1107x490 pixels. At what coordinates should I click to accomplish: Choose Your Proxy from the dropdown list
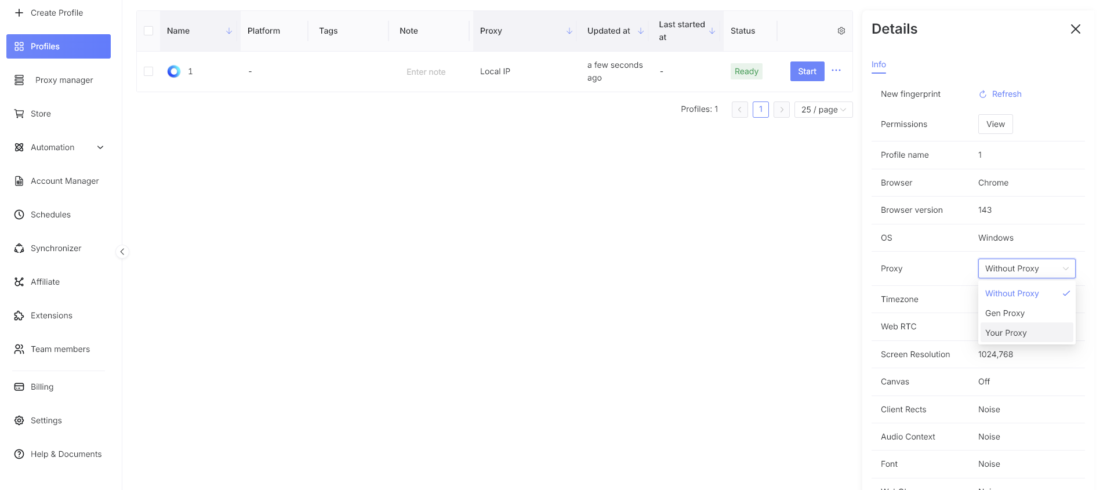pyautogui.click(x=1006, y=333)
